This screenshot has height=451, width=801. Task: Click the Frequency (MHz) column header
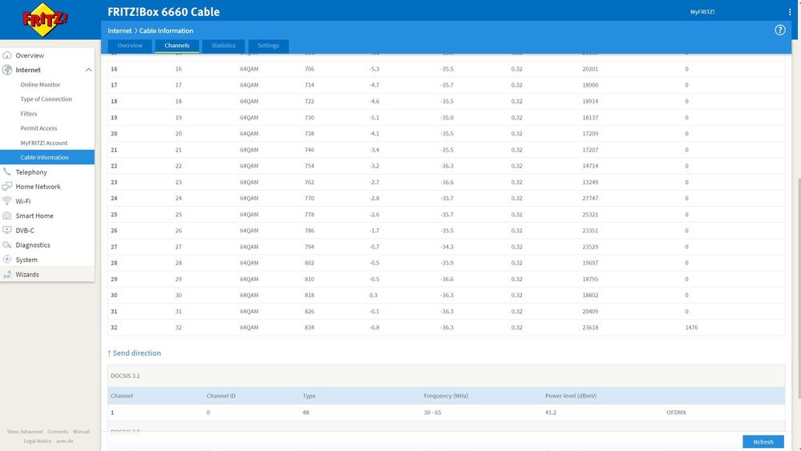pyautogui.click(x=446, y=396)
